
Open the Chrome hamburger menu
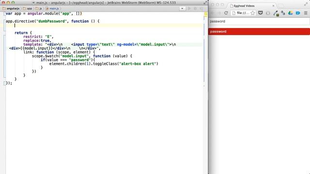tap(306, 13)
